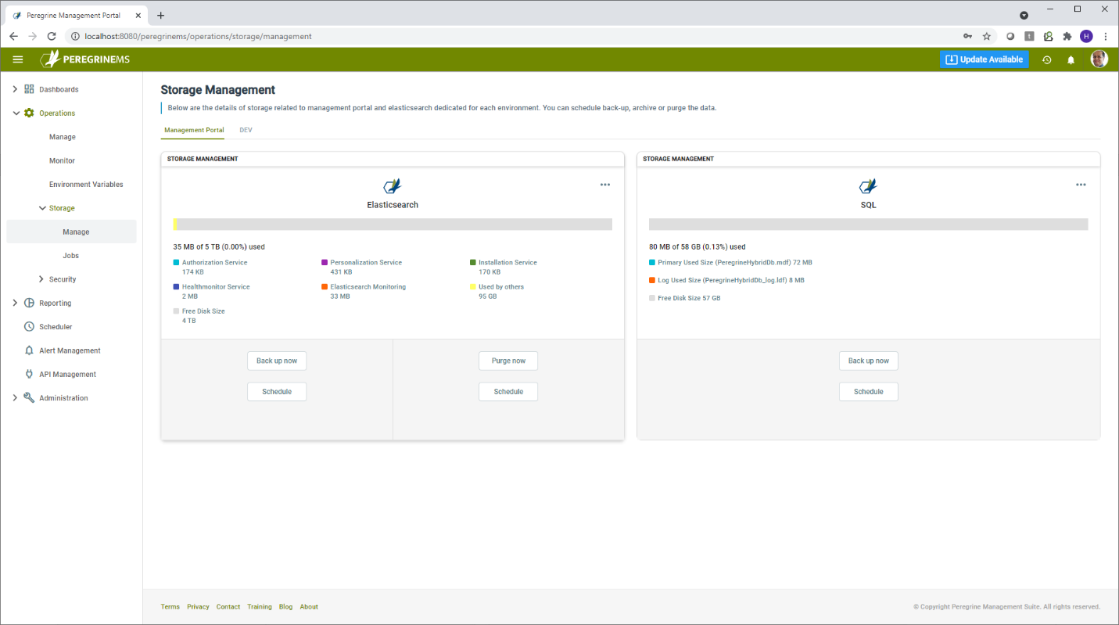This screenshot has width=1119, height=625.
Task: Collapse the Storage submenu chevron
Action: click(x=42, y=208)
